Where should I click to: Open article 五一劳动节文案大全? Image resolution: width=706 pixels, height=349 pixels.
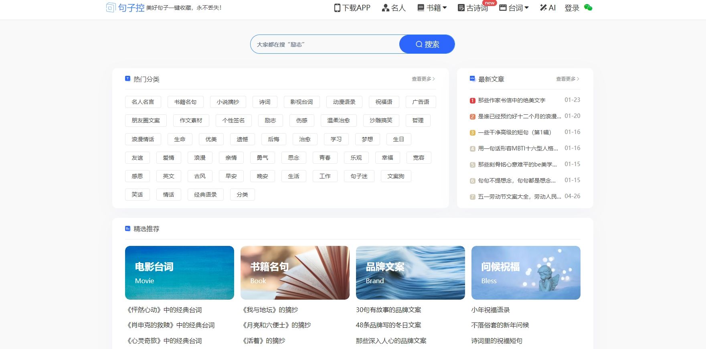pyautogui.click(x=520, y=197)
